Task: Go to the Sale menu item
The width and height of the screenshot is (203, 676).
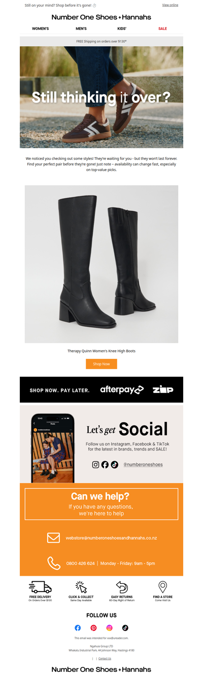Action: 162,29
